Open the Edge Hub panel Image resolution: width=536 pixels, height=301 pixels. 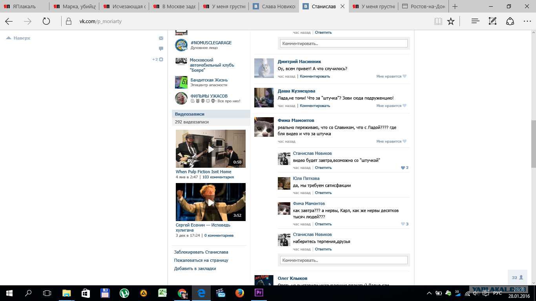(476, 22)
